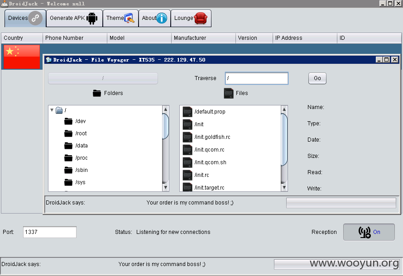Click the Go button
403x276 pixels.
[x=317, y=78]
